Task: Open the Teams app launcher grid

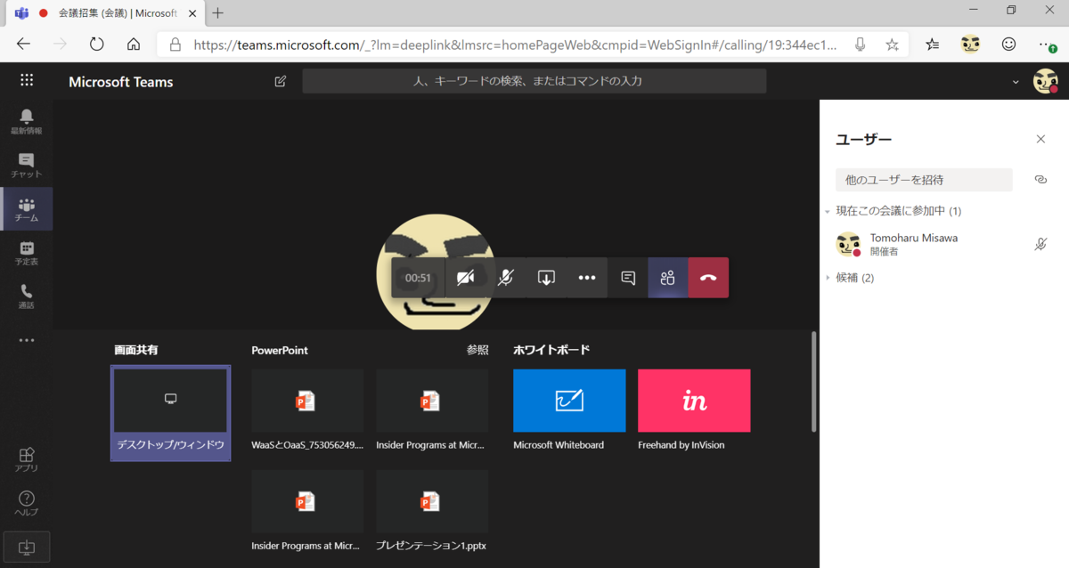Action: click(26, 80)
